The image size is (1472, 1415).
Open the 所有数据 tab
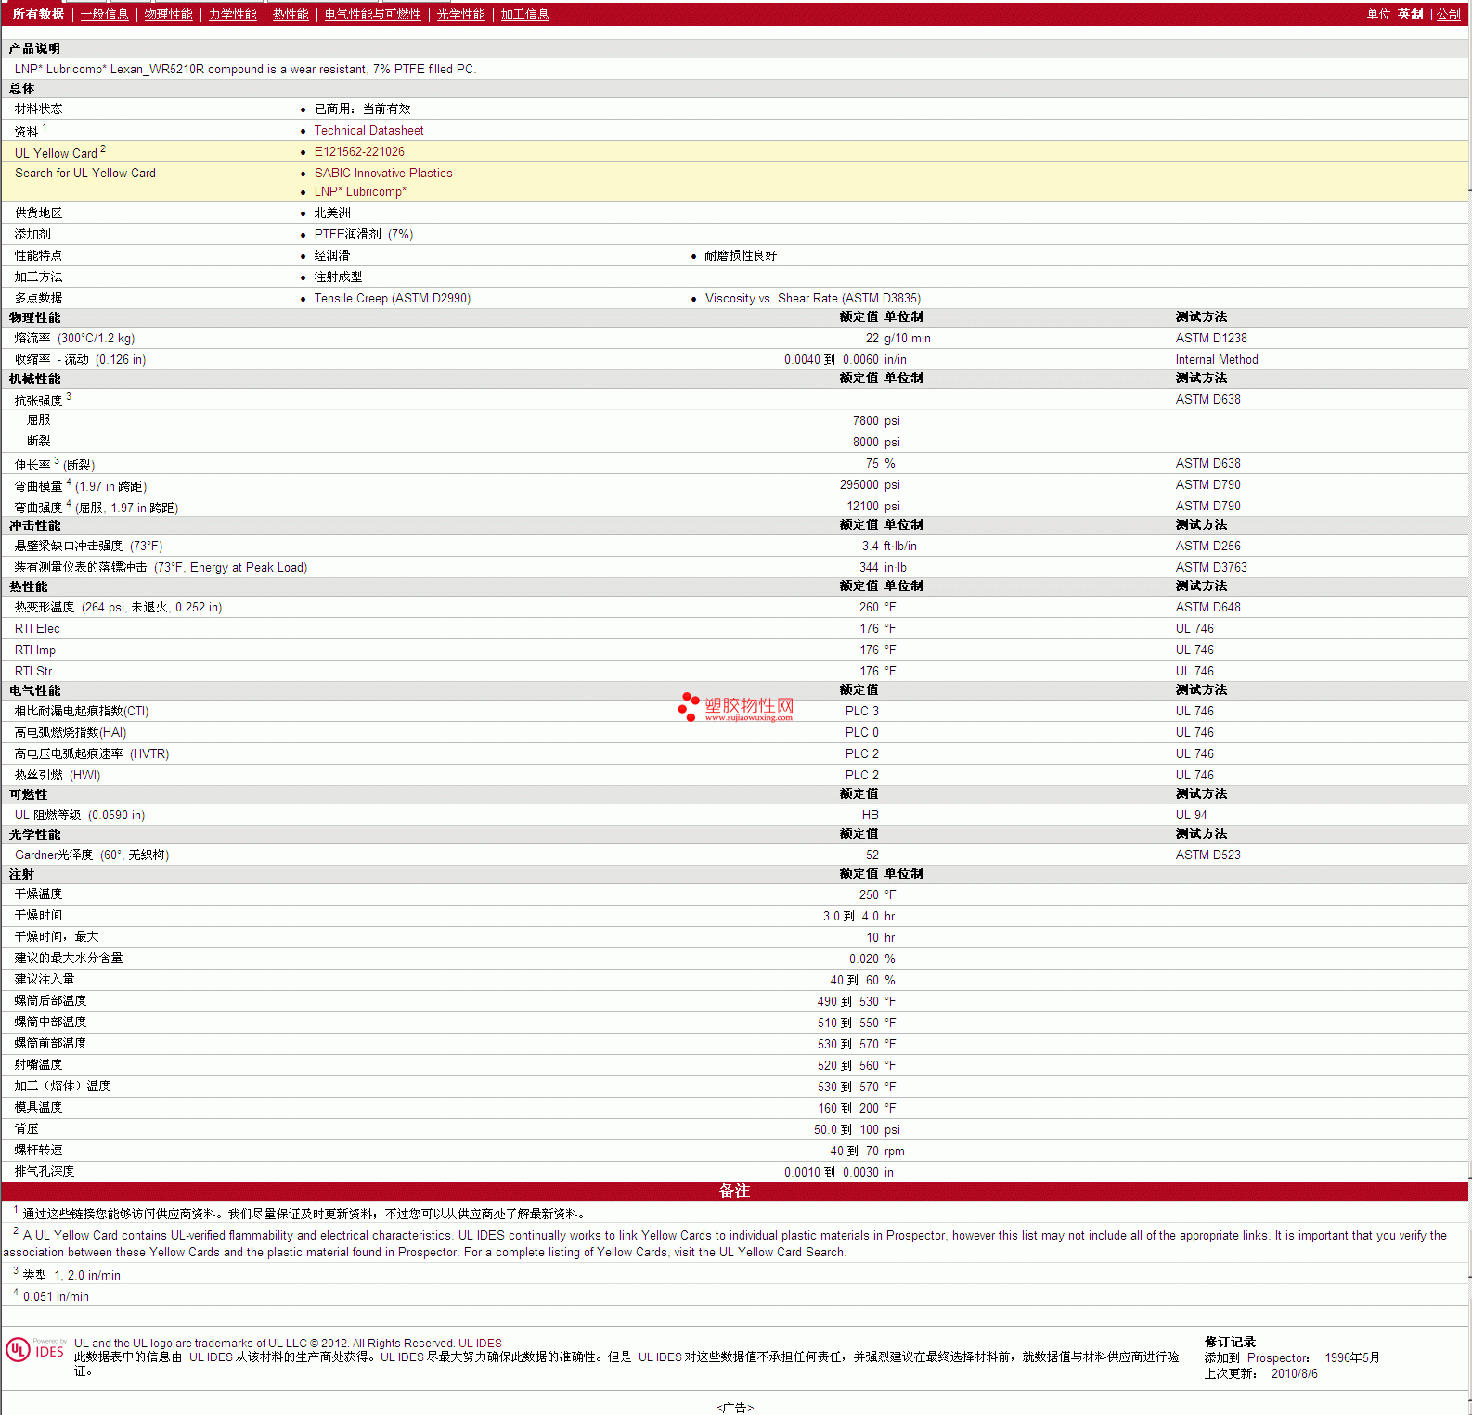[x=38, y=14]
